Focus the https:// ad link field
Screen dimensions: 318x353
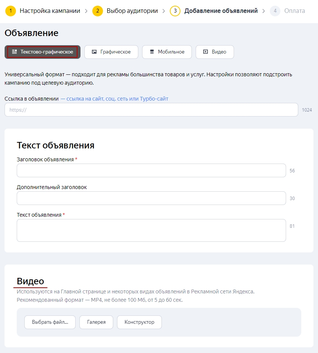point(151,110)
